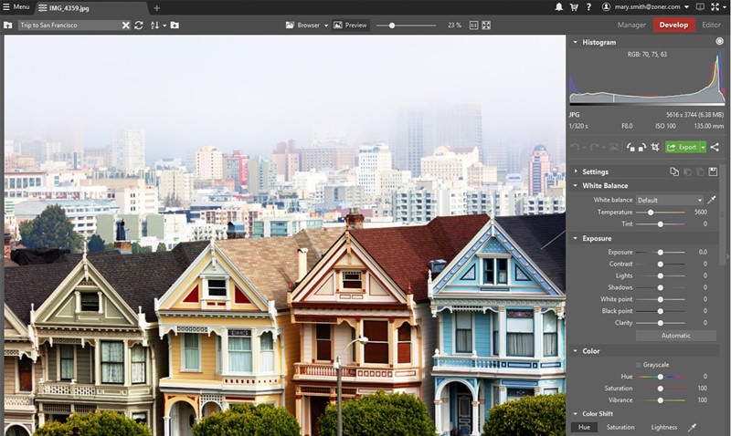Rotate the image right
731x436 pixels.
[642, 148]
